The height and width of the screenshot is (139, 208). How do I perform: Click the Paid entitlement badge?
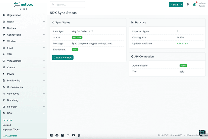(x=75, y=50)
